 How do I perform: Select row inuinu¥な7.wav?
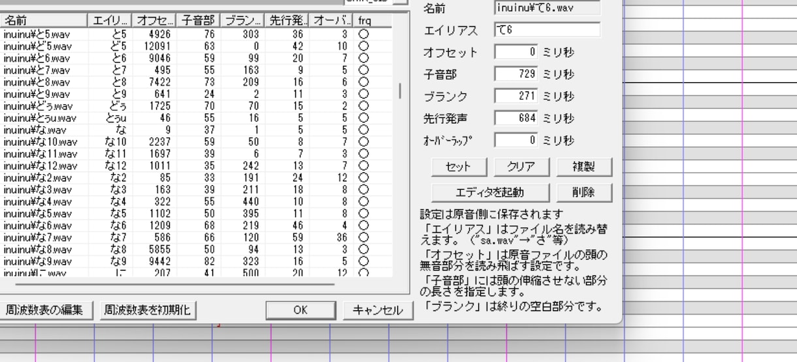coord(197,238)
